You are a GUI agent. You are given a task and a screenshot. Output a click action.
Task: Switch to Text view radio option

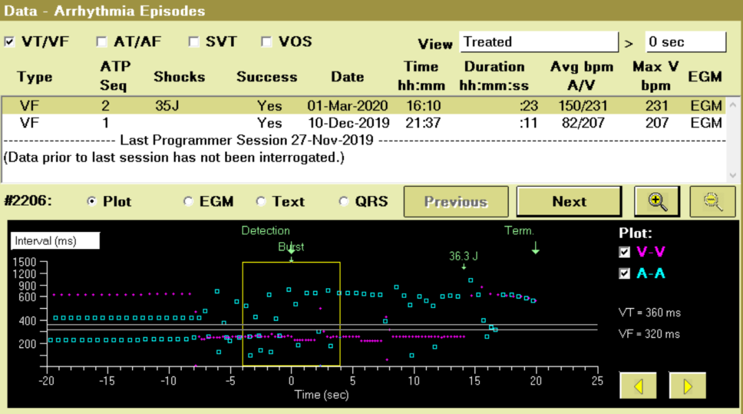point(261,201)
